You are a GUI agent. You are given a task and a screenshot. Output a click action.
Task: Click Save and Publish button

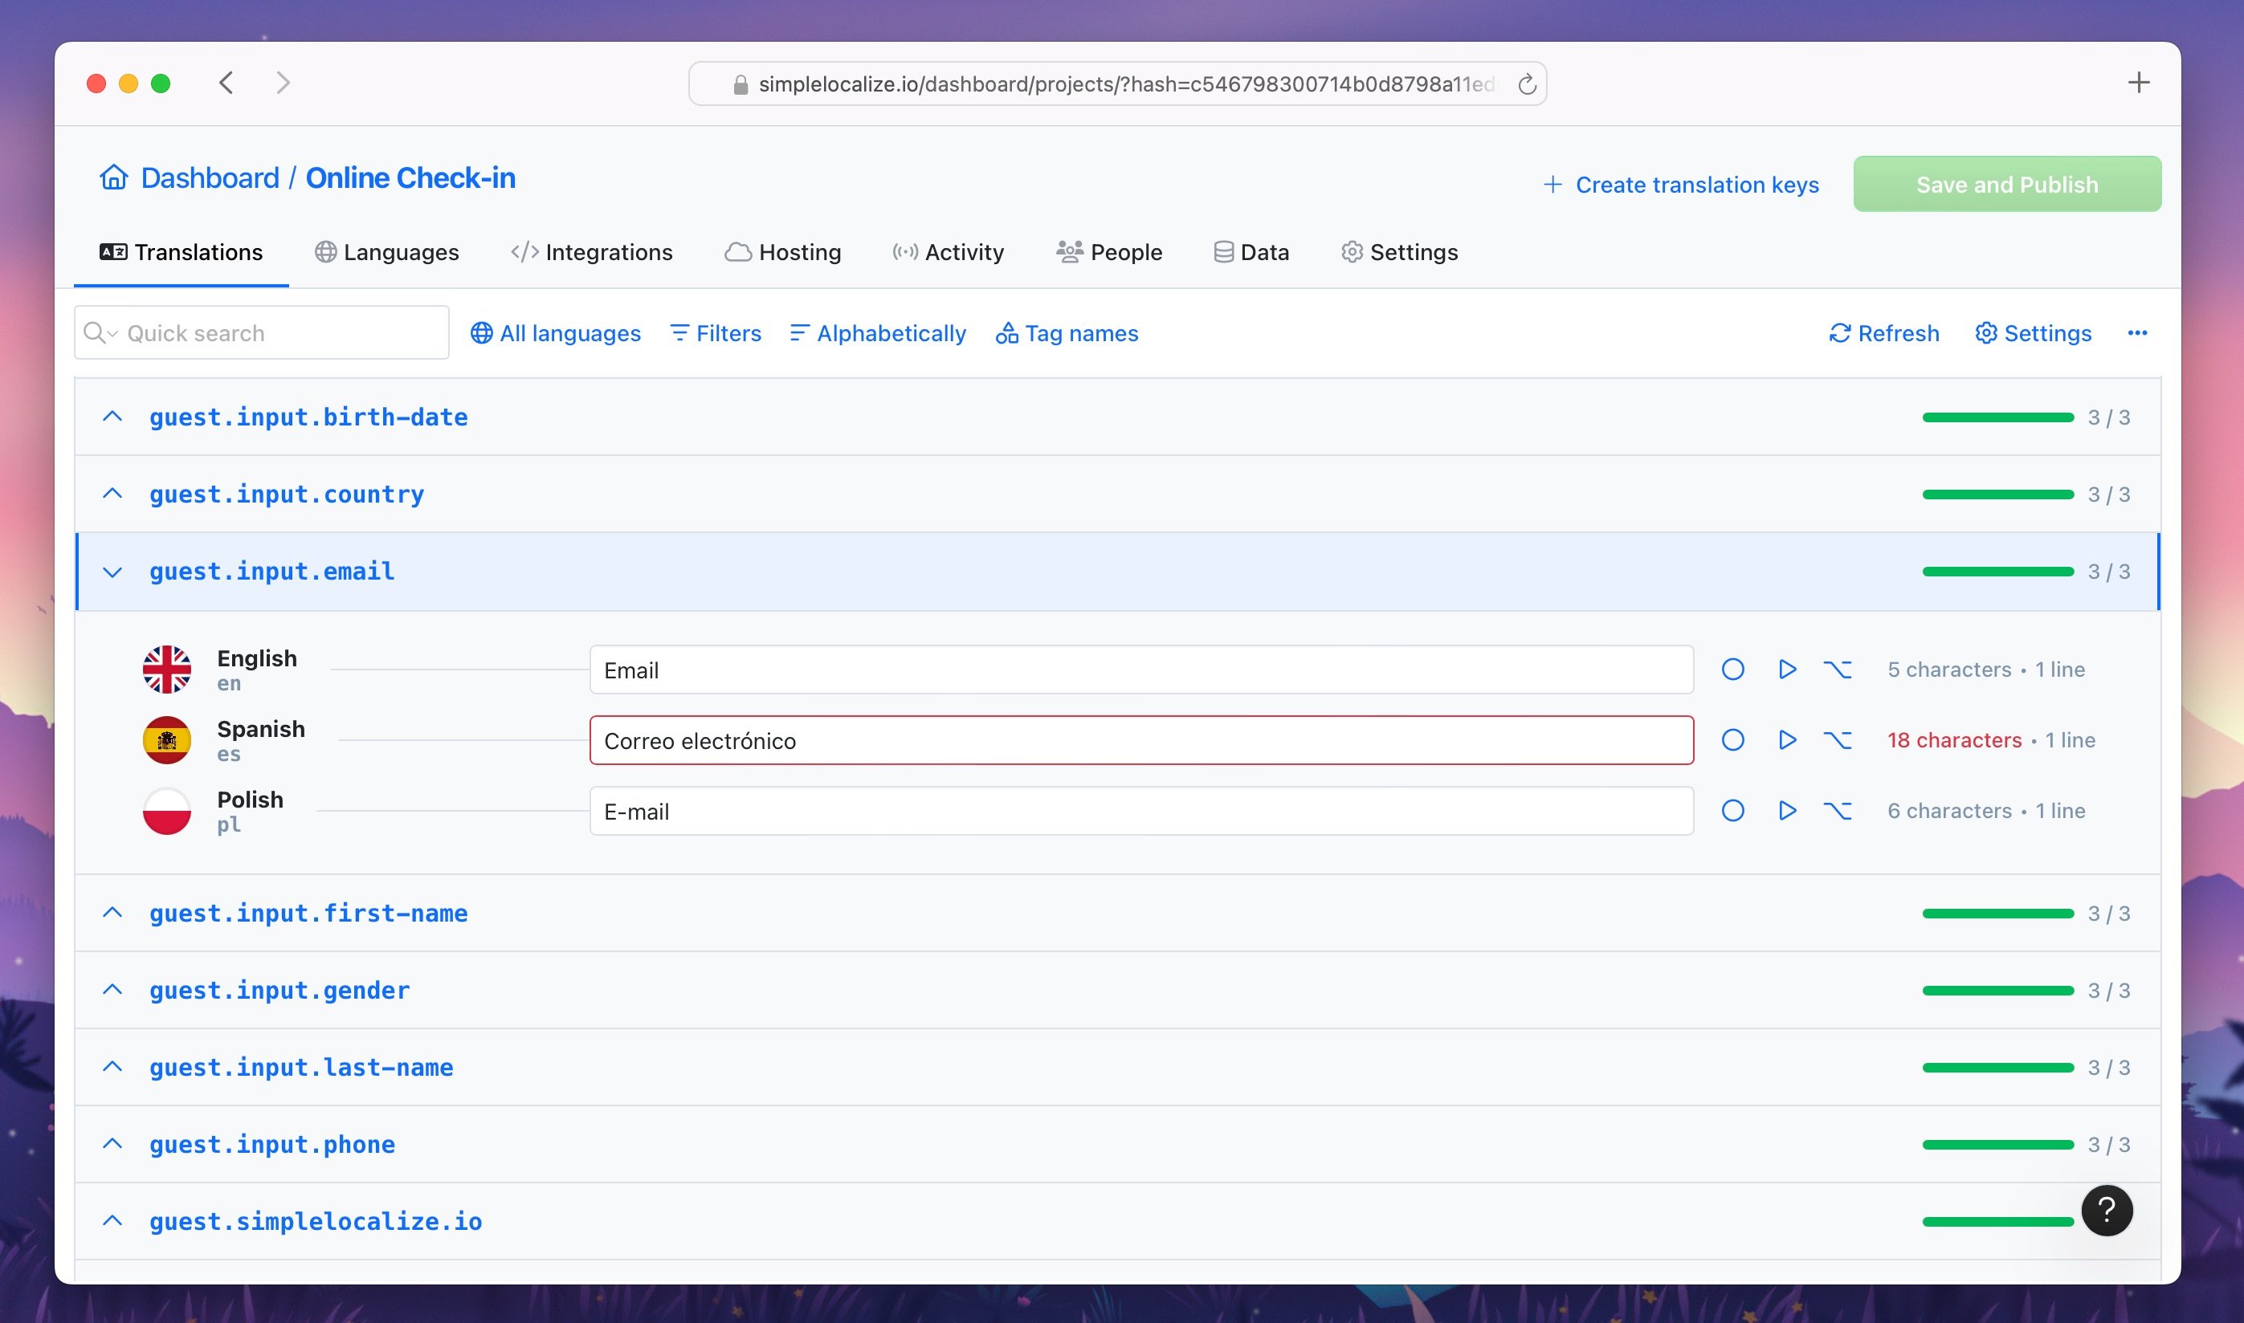coord(2007,184)
